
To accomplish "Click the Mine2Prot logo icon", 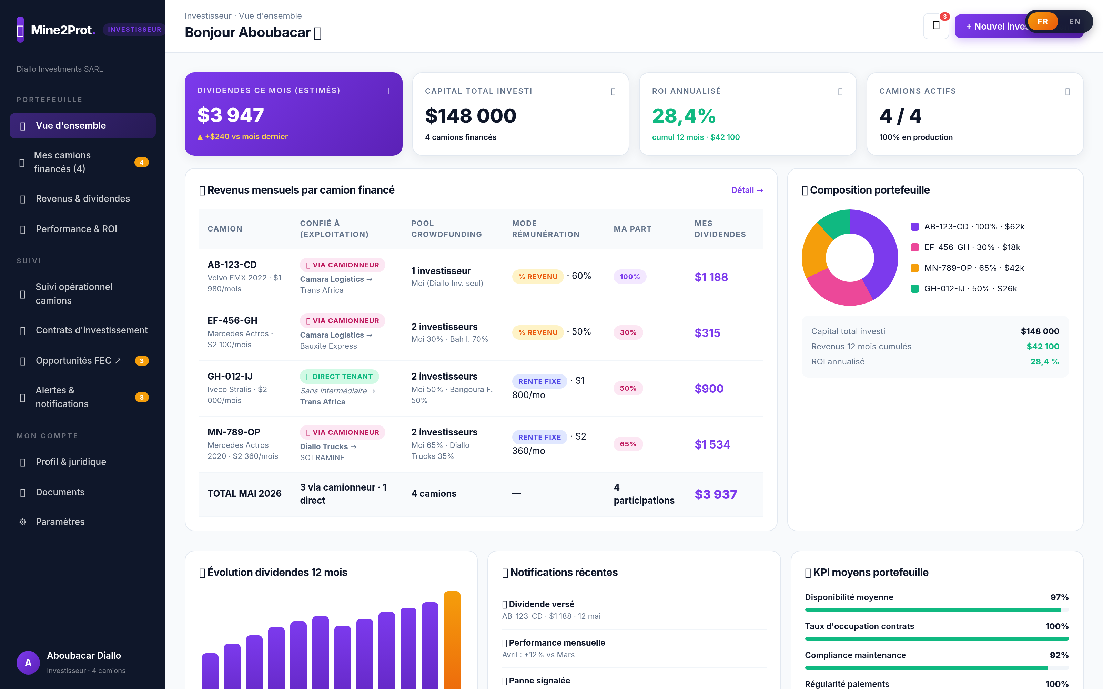I will [x=20, y=30].
